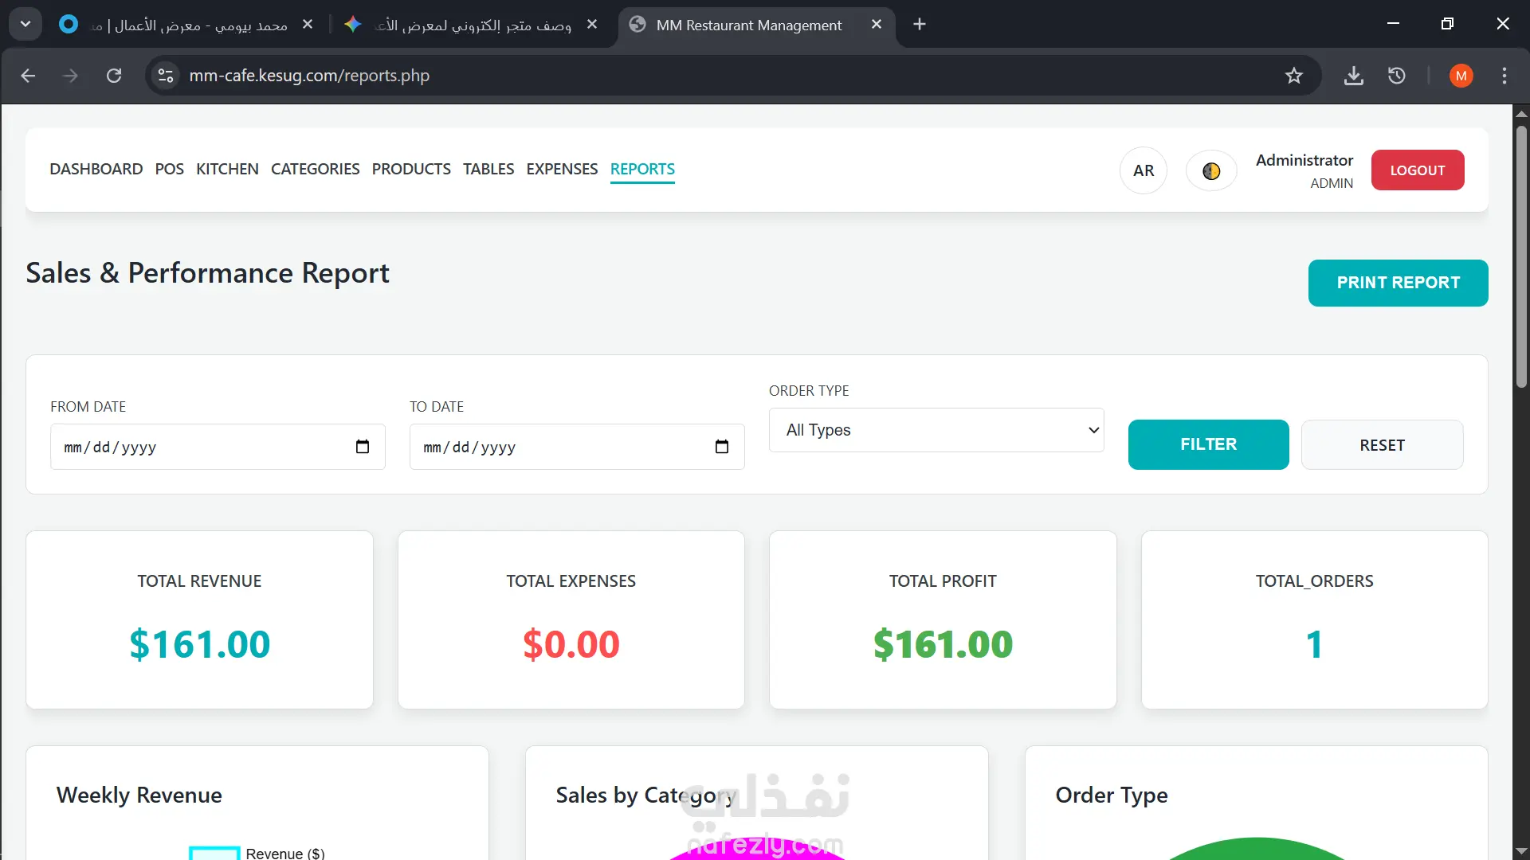Click the scrollbar up arrow

click(x=1521, y=113)
